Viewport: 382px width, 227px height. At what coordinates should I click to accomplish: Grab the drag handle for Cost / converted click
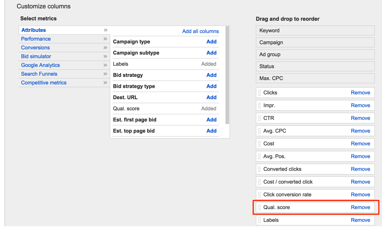tap(260, 182)
